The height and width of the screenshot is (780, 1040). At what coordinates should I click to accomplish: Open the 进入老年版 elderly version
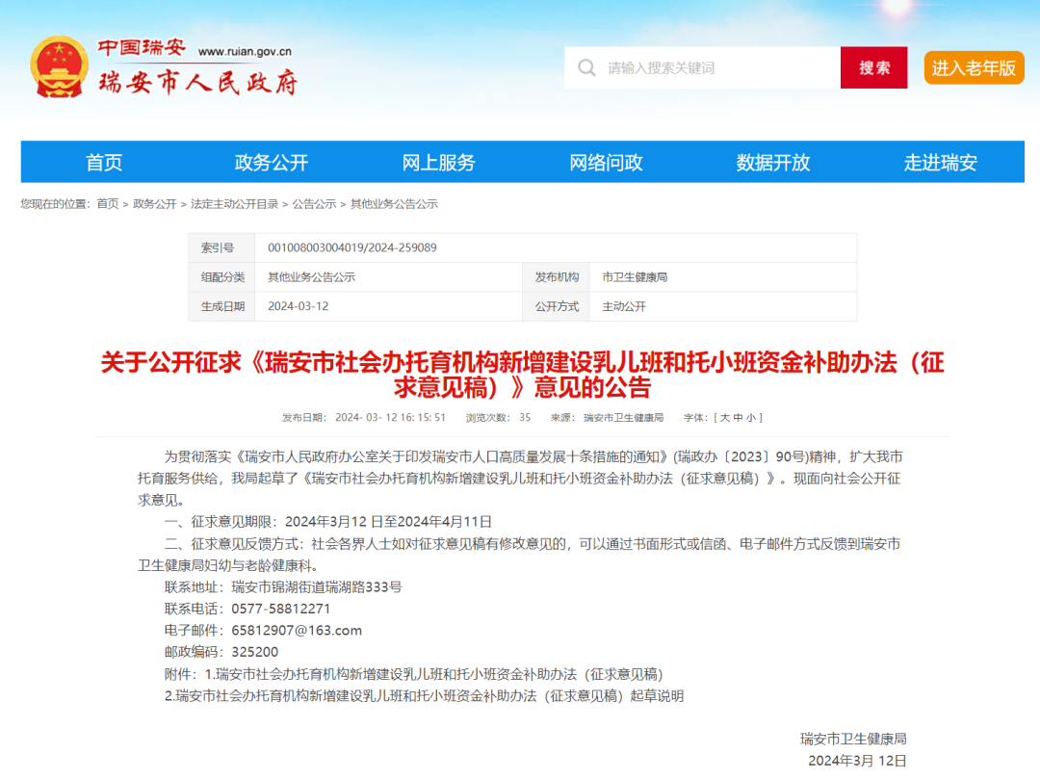[x=974, y=67]
